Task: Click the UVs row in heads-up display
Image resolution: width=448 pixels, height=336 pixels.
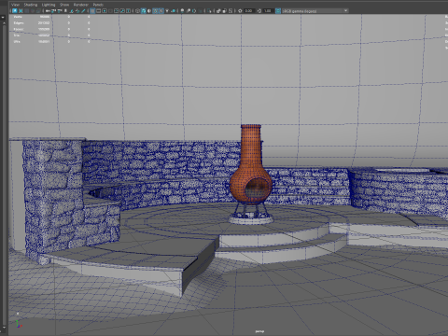Action: (51, 41)
